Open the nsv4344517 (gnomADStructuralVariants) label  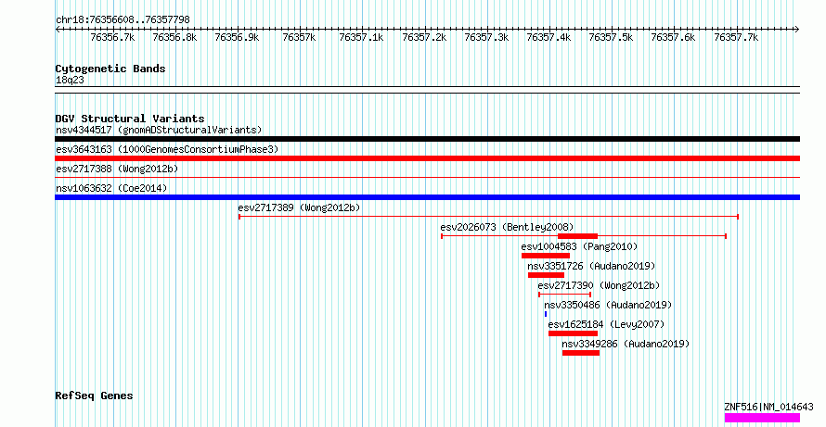pos(159,130)
